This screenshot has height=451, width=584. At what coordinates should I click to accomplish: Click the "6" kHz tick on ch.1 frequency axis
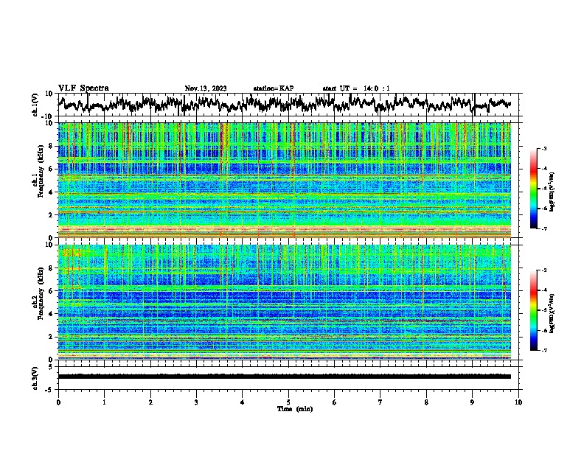52,169
